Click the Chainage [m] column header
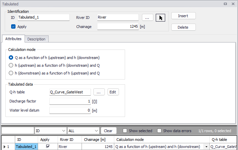This screenshot has width=238, height=150. click(x=98, y=140)
